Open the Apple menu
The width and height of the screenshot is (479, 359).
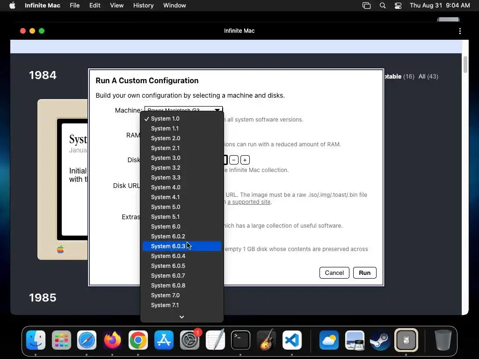click(x=12, y=6)
